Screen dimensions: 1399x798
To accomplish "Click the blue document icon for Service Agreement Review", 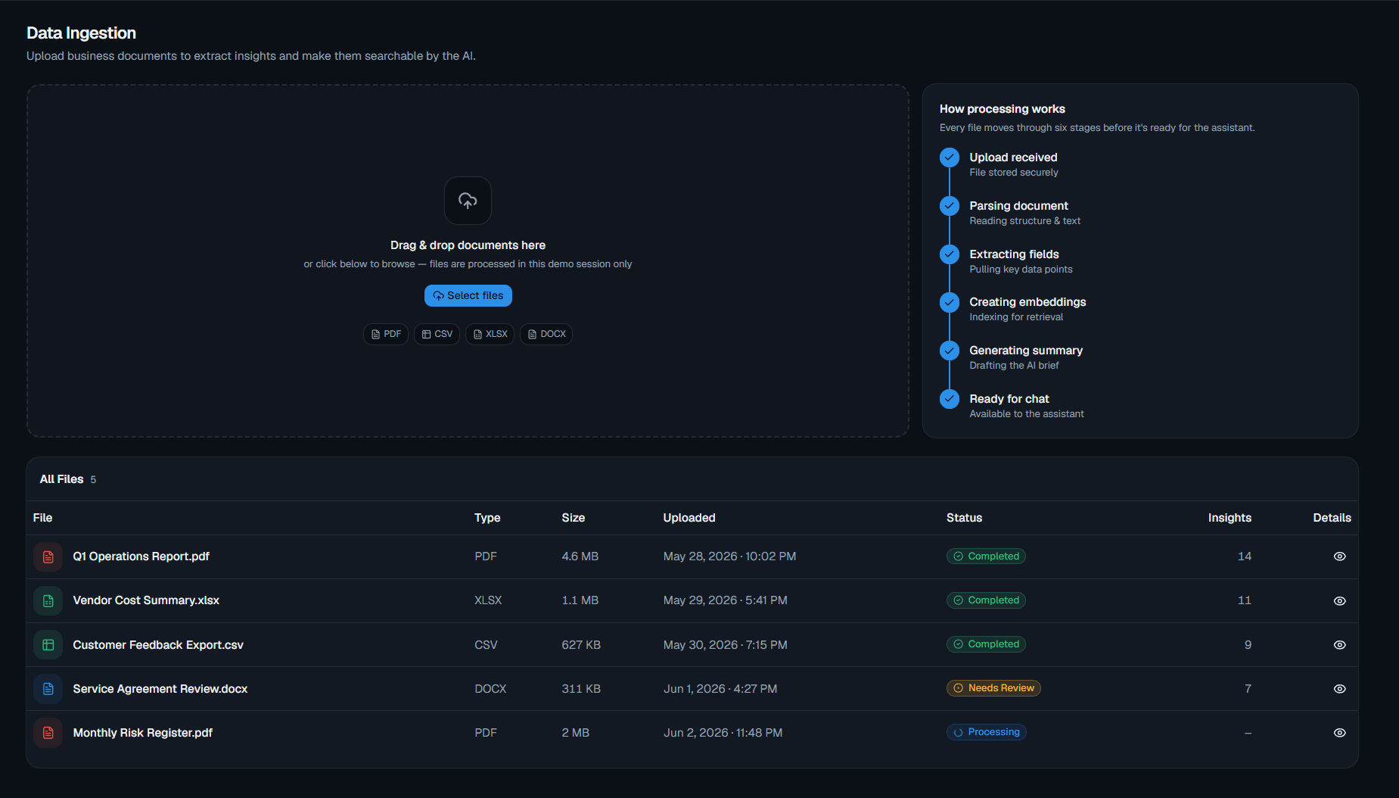I will coord(48,689).
